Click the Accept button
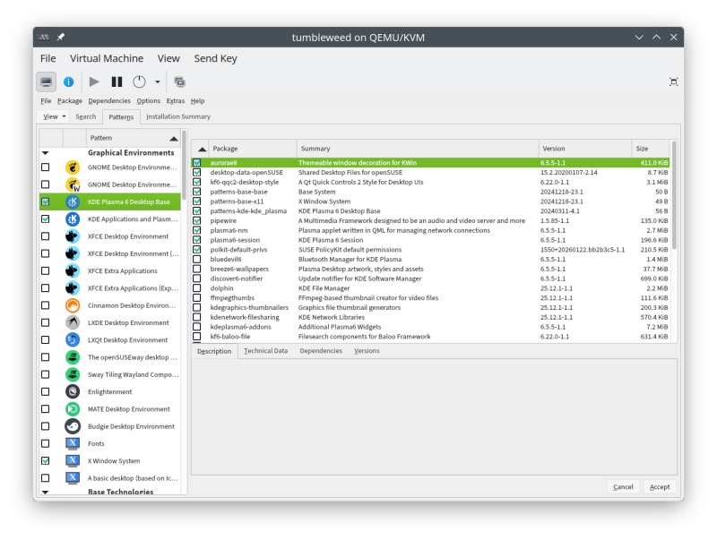 tap(660, 487)
